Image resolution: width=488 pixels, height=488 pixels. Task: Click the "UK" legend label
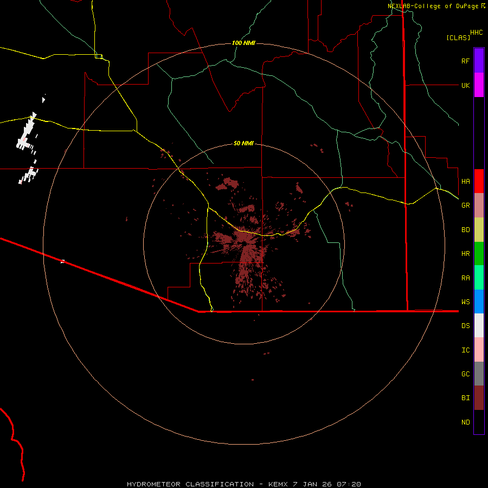click(x=465, y=85)
